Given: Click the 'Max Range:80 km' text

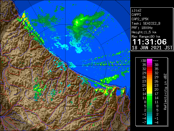Looking at the screenshot, I should [146, 37].
